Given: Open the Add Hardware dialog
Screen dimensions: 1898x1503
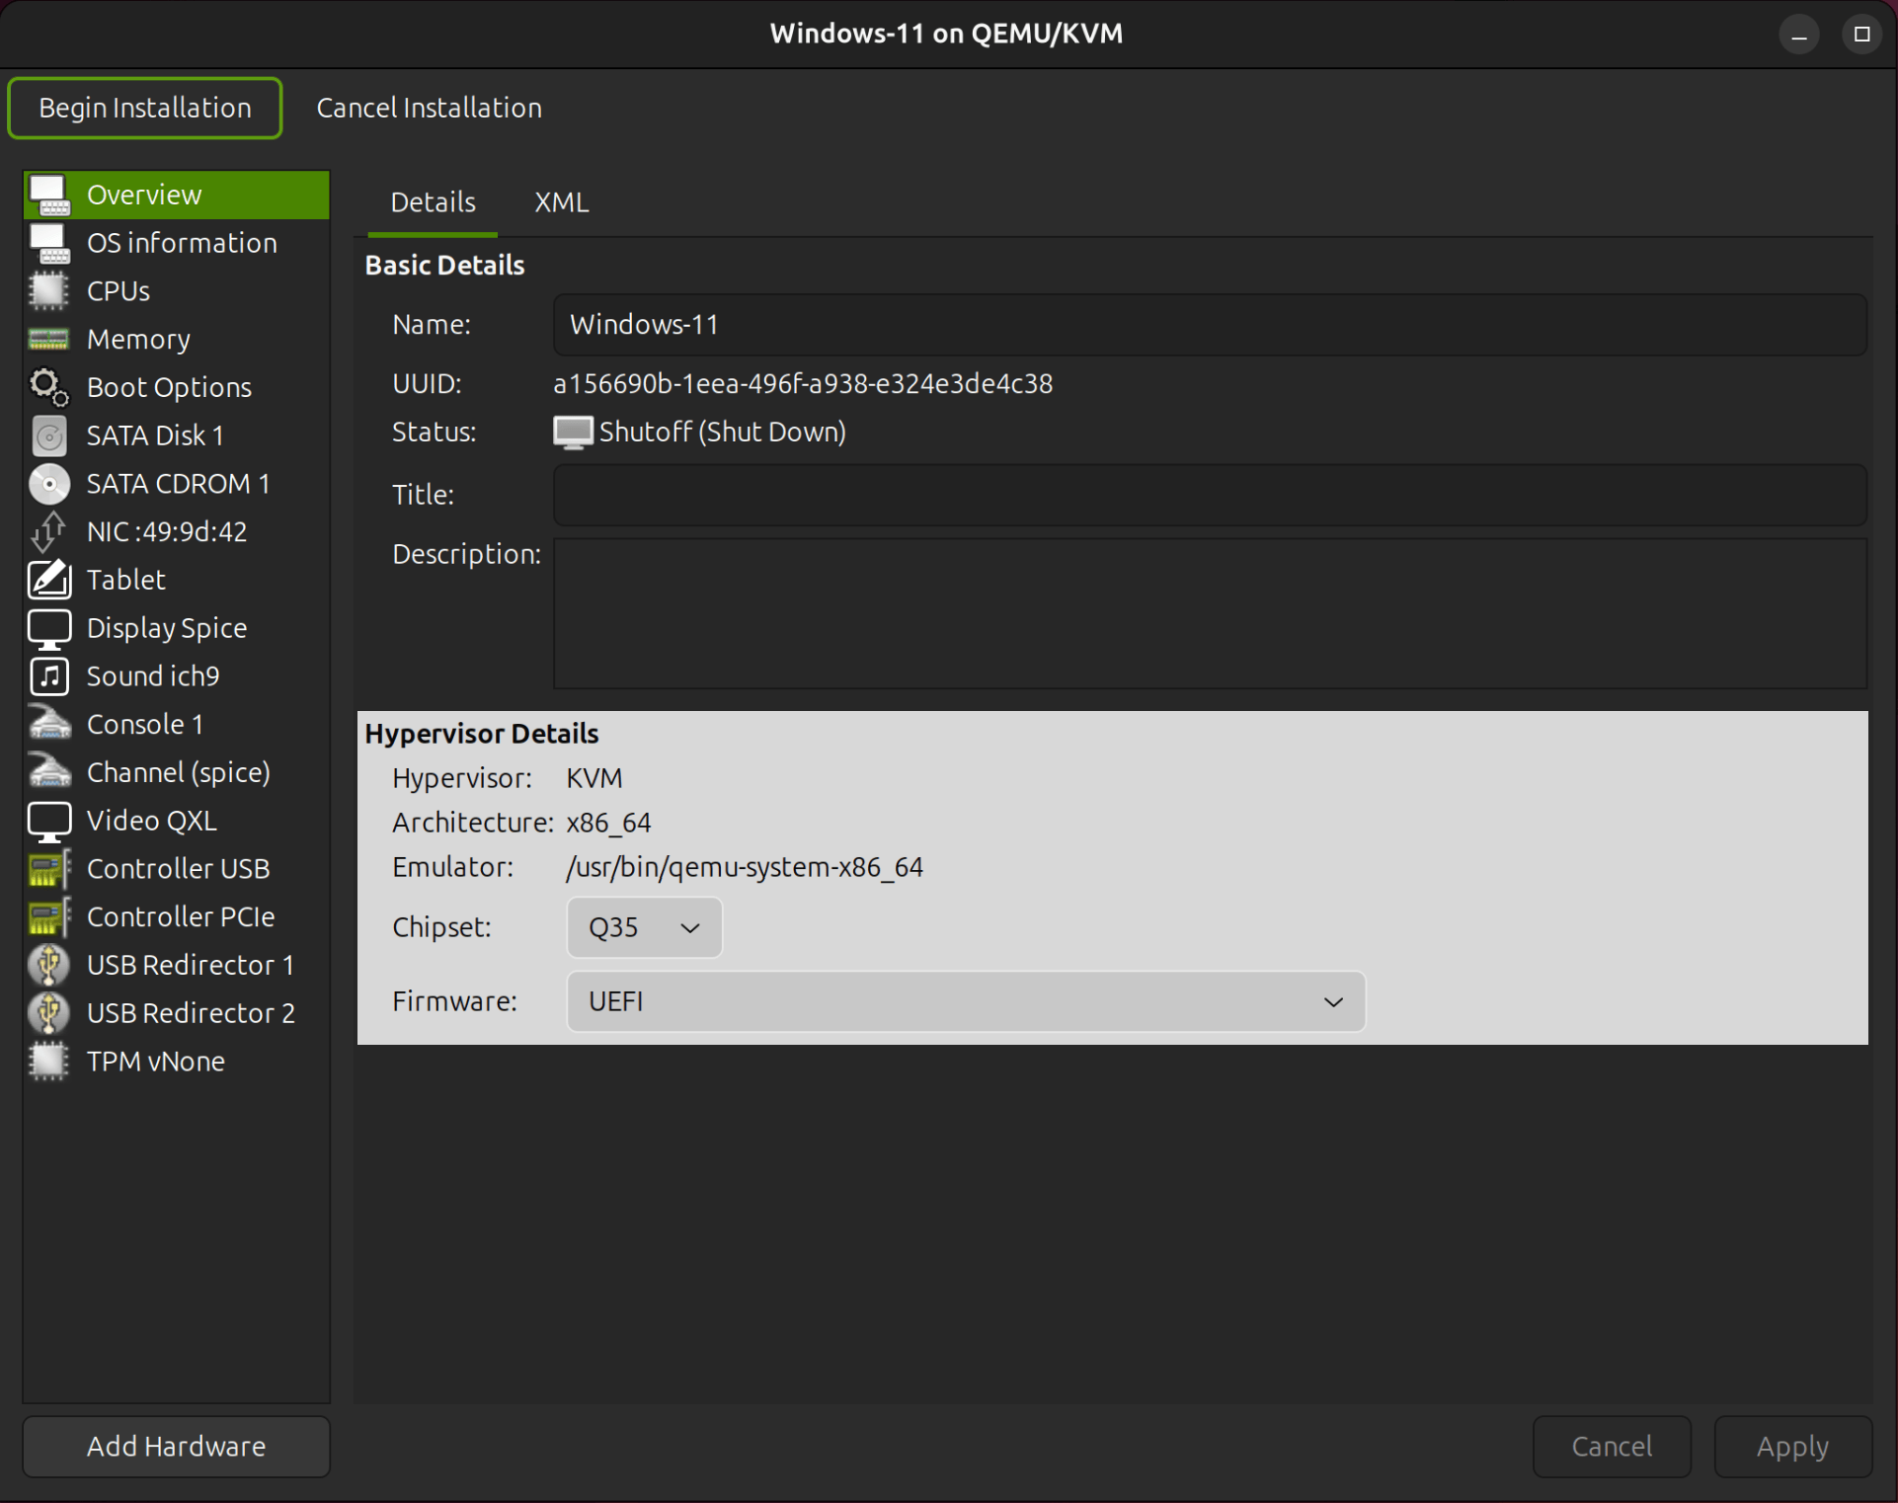Looking at the screenshot, I should 175,1446.
